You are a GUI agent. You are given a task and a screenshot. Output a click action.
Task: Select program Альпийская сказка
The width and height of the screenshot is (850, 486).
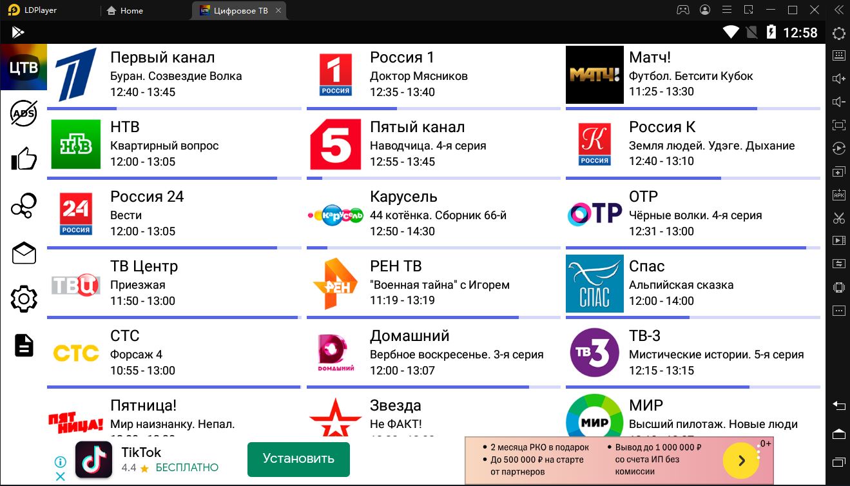coord(681,285)
